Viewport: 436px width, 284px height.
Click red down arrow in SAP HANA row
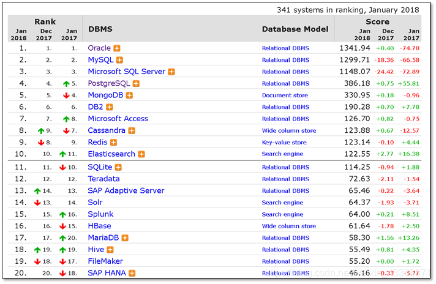coord(62,274)
